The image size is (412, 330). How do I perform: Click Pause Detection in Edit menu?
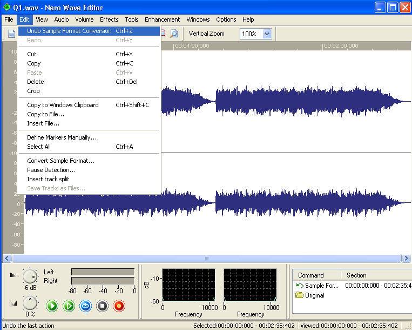pyautogui.click(x=51, y=170)
